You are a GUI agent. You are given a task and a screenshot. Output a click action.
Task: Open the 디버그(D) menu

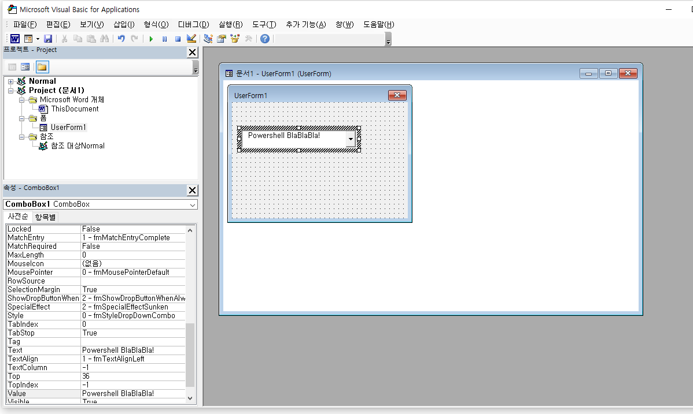coord(194,25)
